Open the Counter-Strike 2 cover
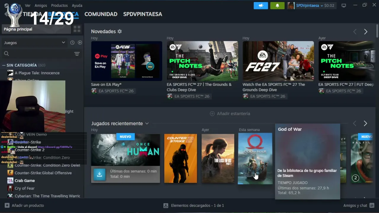The image size is (379, 213). [181, 159]
